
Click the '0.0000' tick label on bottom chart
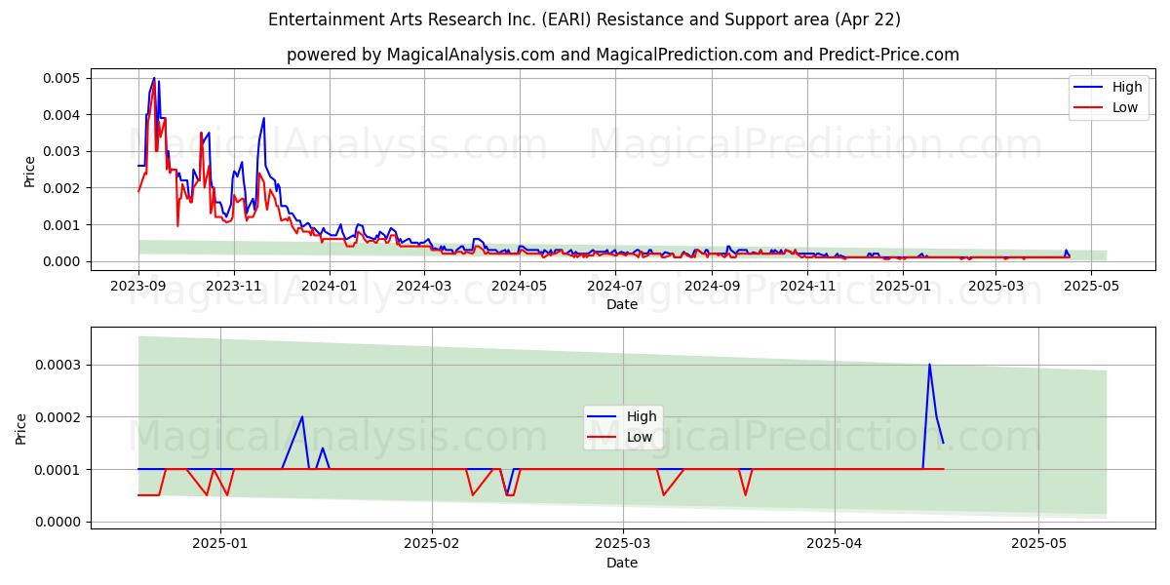[x=59, y=523]
